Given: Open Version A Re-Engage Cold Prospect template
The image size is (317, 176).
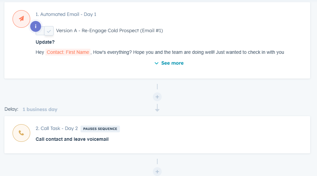Looking at the screenshot, I should pos(109,30).
